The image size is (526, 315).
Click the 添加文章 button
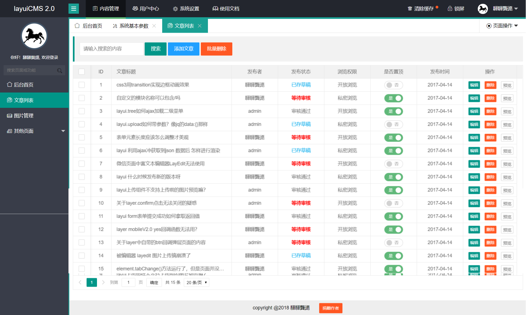point(183,49)
